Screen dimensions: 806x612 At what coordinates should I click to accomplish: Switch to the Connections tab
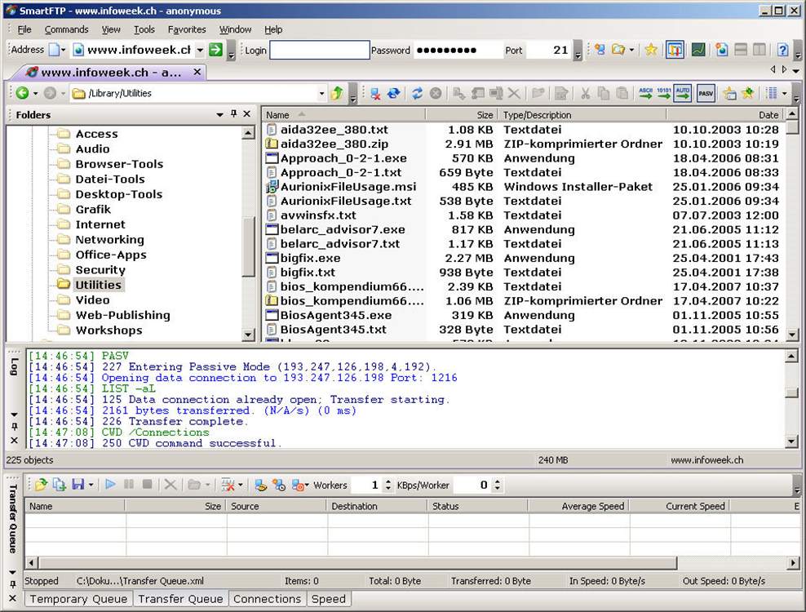tap(267, 599)
